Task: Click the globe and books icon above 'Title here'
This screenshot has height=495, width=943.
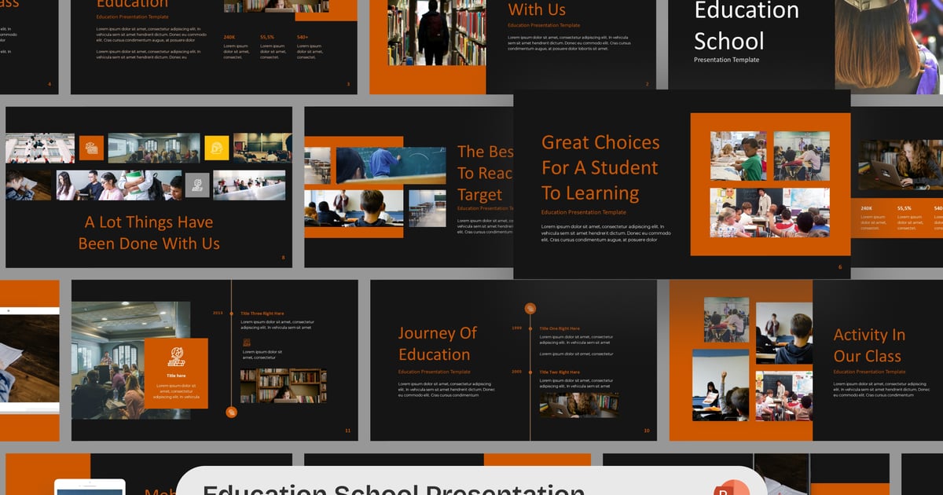Action: click(x=176, y=357)
